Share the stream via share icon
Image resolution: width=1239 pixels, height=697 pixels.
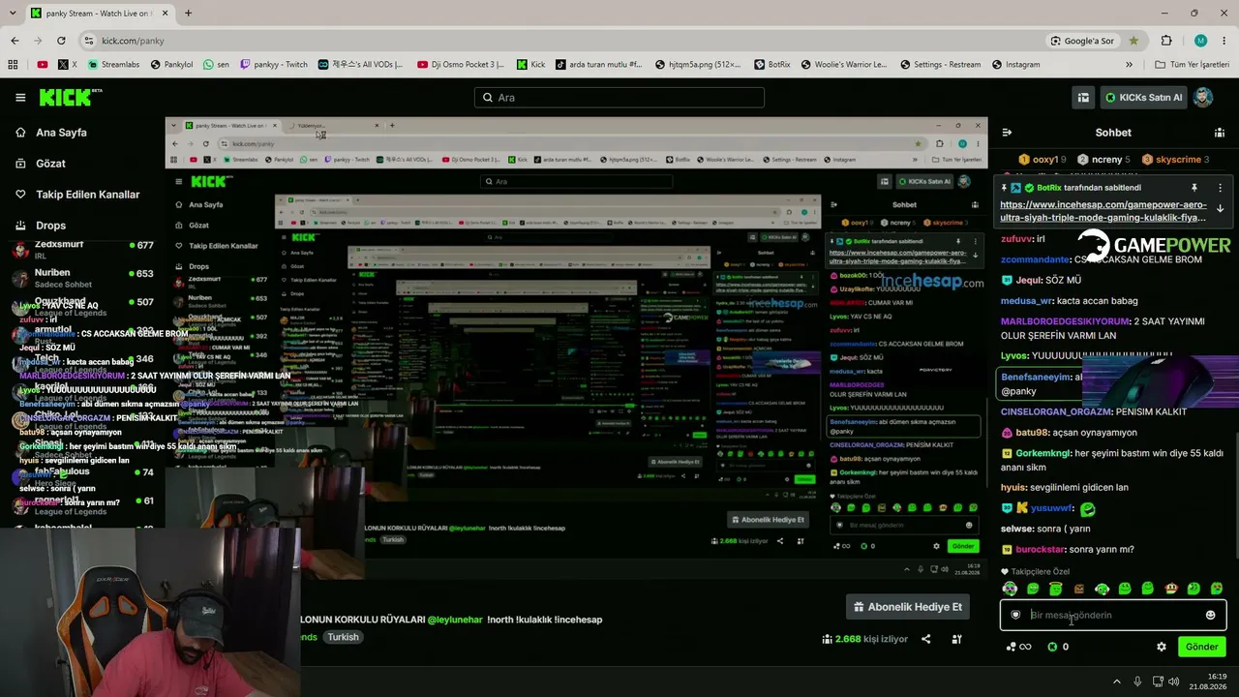click(x=926, y=639)
